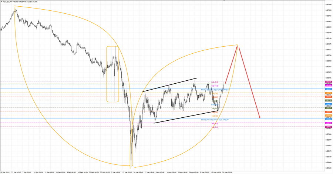This screenshot has height=174, width=333.
Task: Select the upper black channel trendline
Action: click(x=170, y=85)
